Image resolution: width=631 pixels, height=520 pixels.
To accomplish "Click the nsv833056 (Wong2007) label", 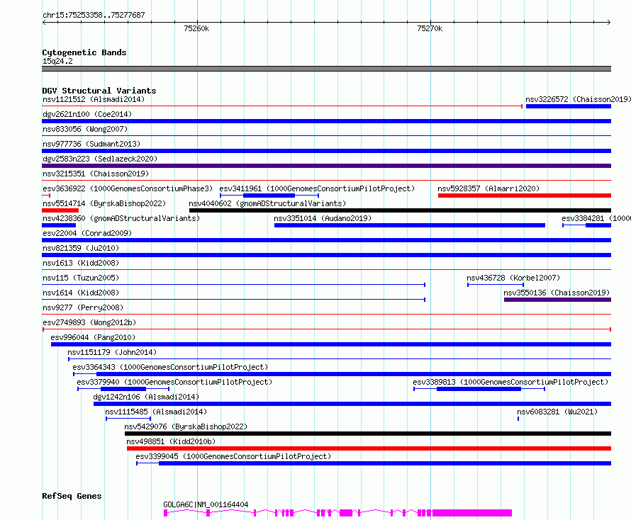I will [85, 129].
